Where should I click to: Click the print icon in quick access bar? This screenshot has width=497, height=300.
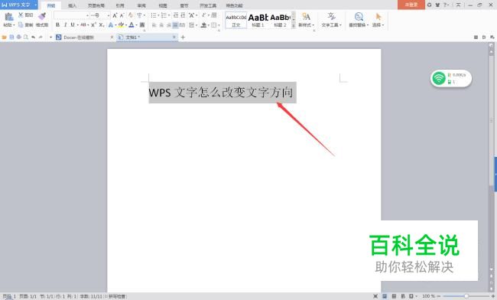click(x=18, y=37)
